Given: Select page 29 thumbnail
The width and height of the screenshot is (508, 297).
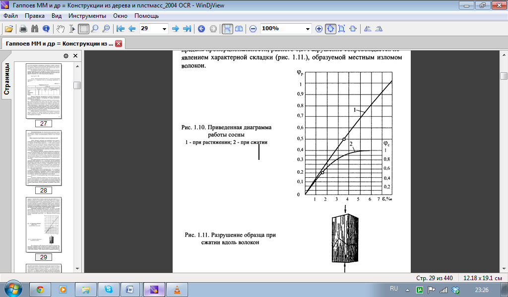Looking at the screenshot, I should (44, 225).
